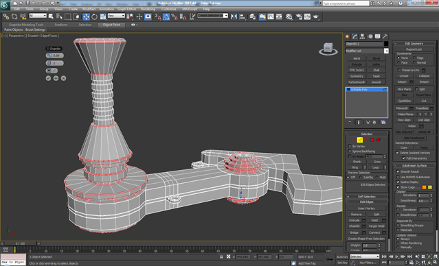This screenshot has width=439, height=266.
Task: Open the Material Editor
Action: [x=289, y=16]
